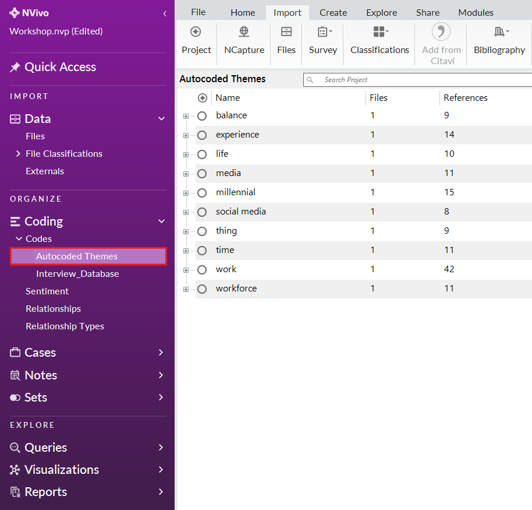Image resolution: width=532 pixels, height=510 pixels.
Task: Select the time code circle
Action: tap(202, 251)
